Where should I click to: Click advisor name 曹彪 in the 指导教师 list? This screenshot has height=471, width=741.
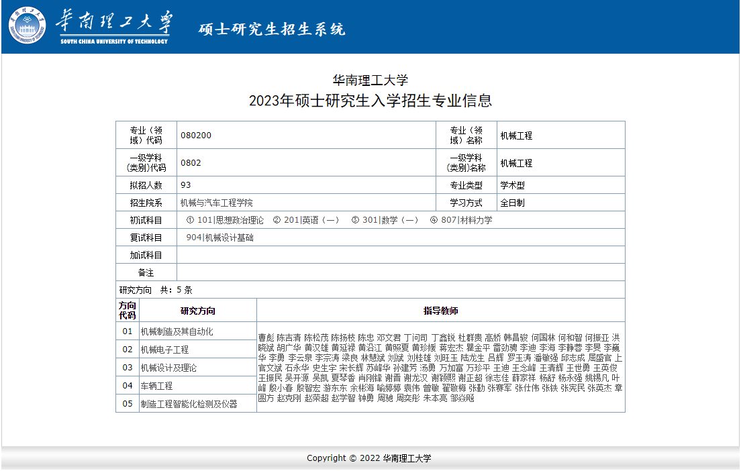click(x=266, y=337)
